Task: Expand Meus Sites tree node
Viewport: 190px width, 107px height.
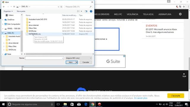Action: 4,46
